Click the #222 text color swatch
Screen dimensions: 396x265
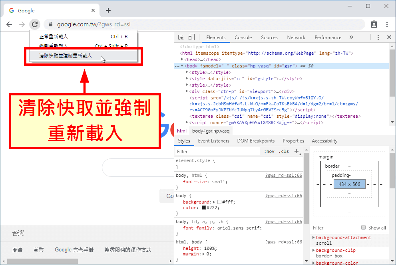coord(203,208)
